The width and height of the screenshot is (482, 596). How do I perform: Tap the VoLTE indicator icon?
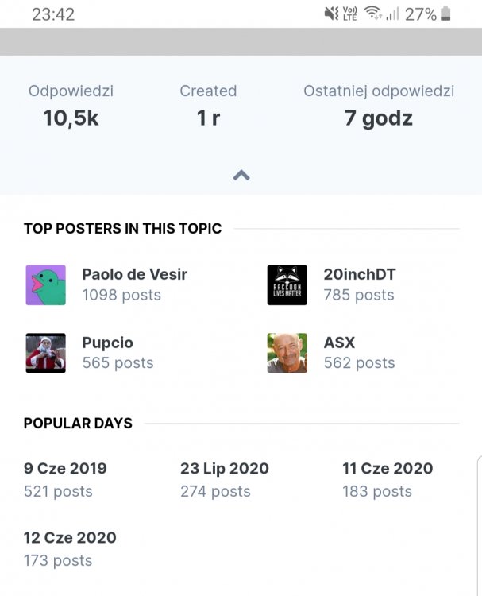point(349,14)
